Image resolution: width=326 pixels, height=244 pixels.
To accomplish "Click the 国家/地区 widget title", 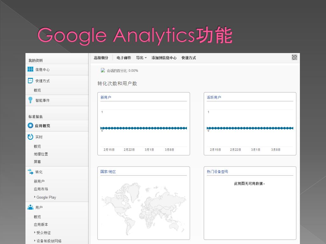I will point(108,172).
